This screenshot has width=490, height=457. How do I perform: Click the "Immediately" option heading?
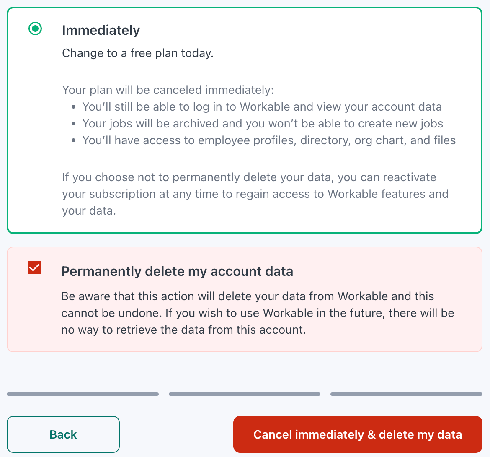(101, 30)
